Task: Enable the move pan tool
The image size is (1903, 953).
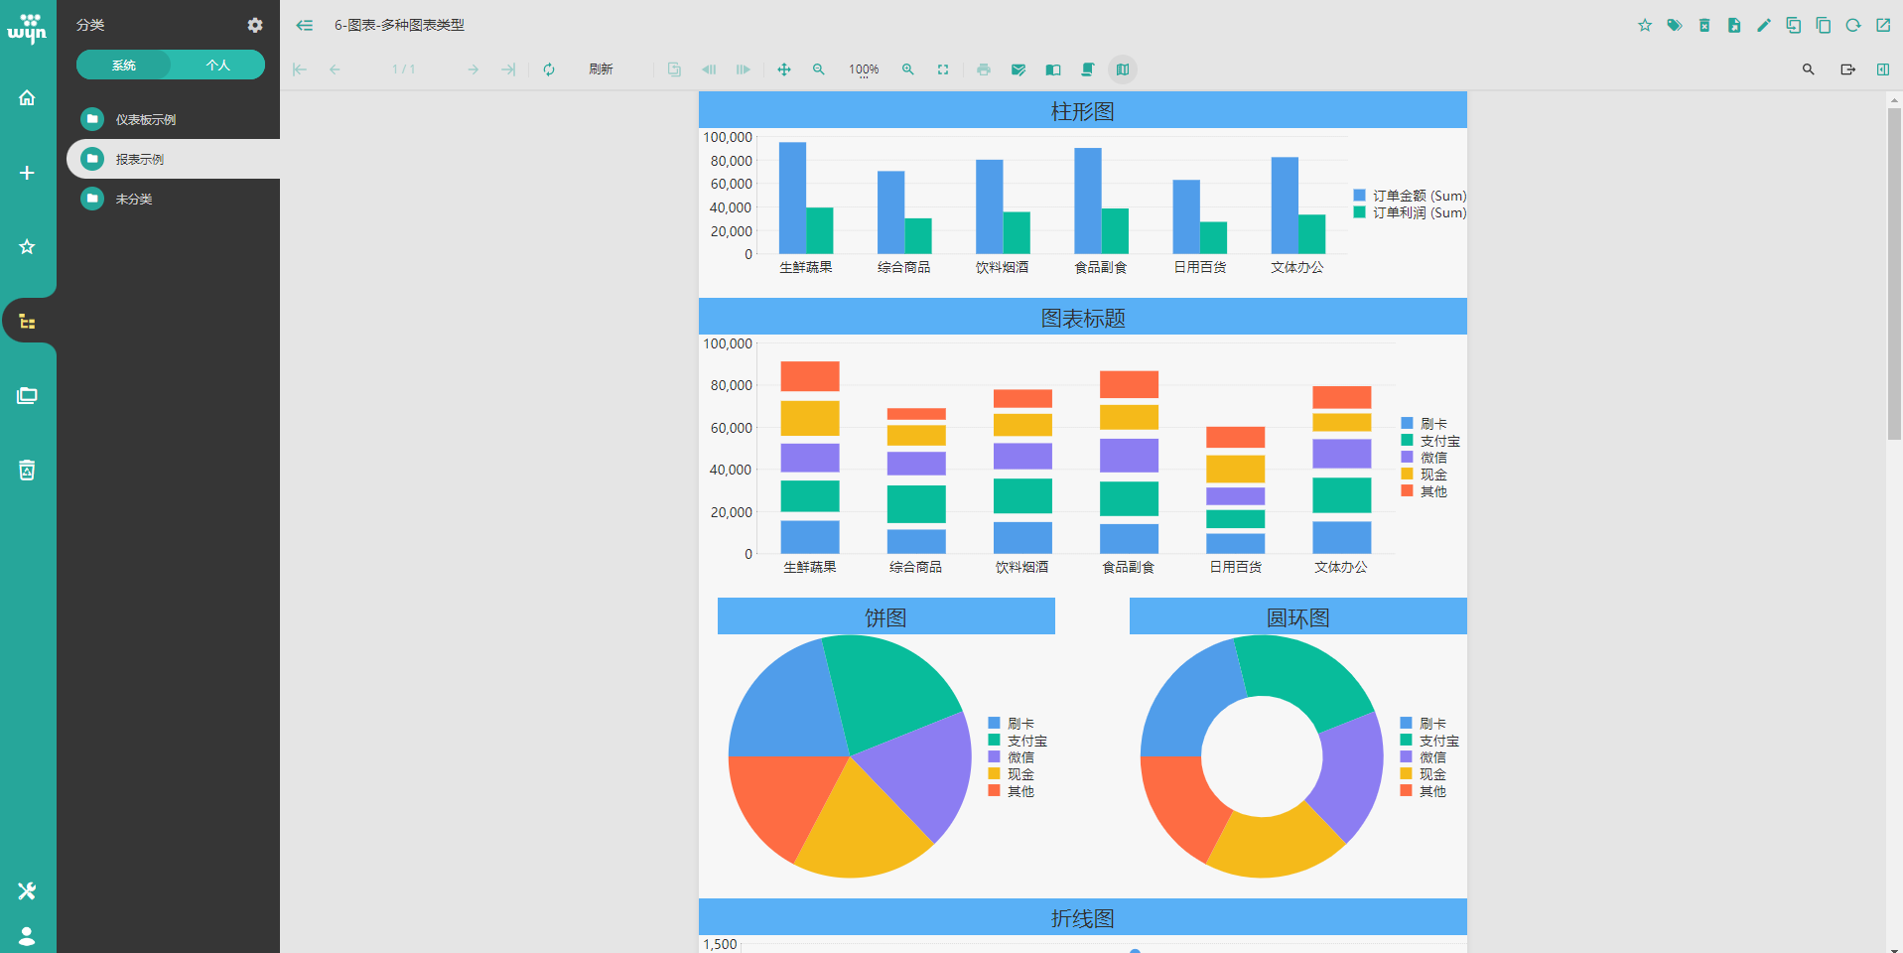Action: [x=784, y=69]
